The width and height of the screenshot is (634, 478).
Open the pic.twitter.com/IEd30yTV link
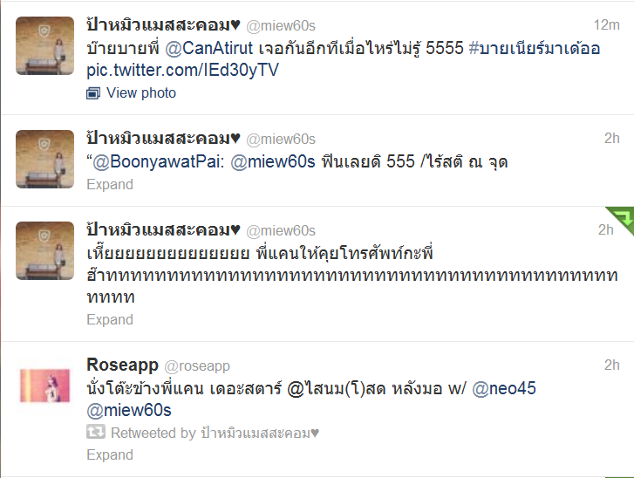point(183,70)
